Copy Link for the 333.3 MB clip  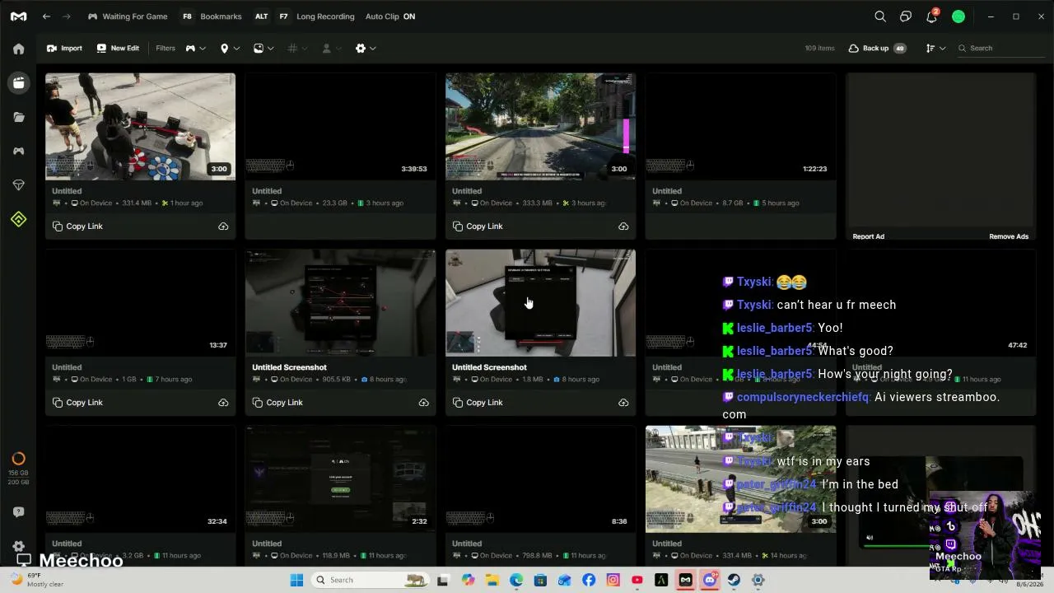pos(478,226)
